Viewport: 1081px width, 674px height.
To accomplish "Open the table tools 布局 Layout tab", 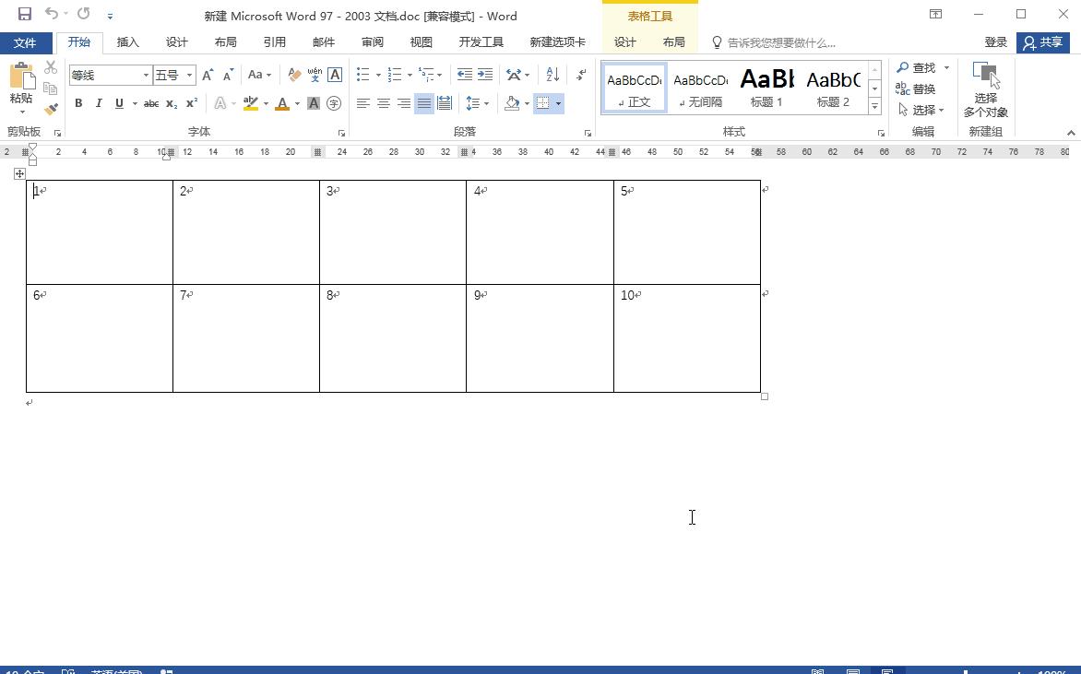I will click(x=673, y=42).
